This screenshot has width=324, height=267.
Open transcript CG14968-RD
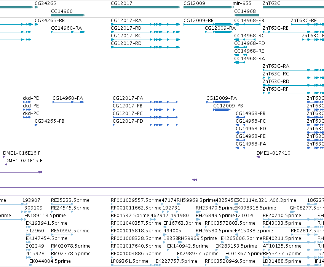click(x=249, y=43)
